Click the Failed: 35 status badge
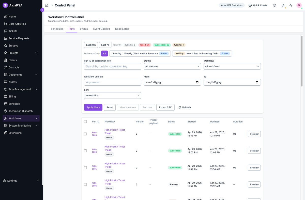 pyautogui.click(x=145, y=45)
